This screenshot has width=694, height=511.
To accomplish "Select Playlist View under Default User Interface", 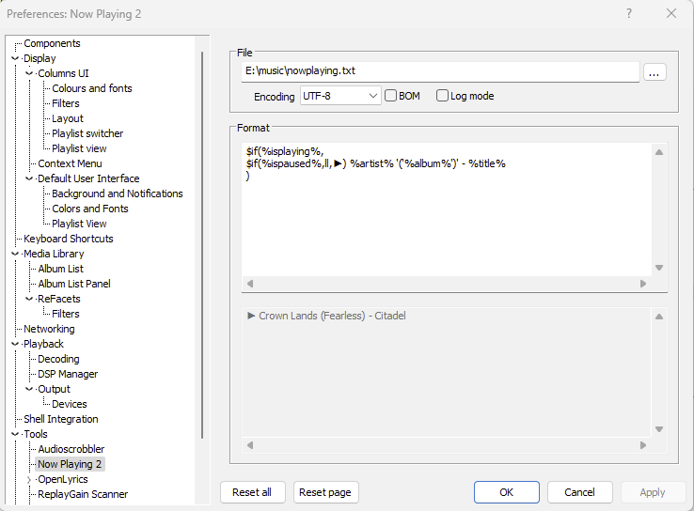I will (79, 224).
